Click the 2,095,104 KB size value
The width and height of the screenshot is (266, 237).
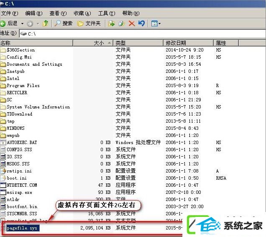pyautogui.click(x=95, y=228)
